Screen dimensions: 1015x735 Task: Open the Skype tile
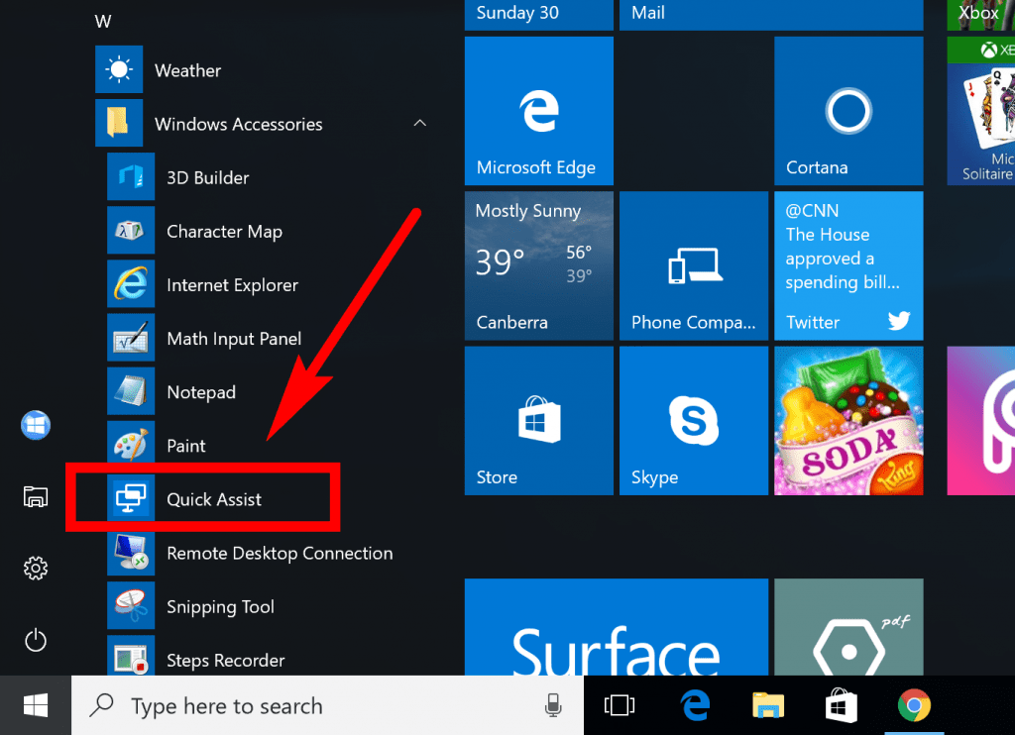(694, 420)
